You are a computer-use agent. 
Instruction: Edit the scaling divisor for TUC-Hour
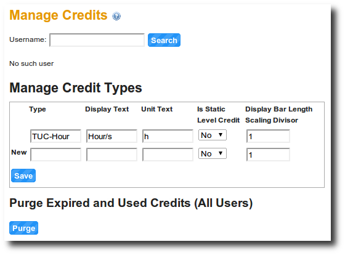point(268,136)
